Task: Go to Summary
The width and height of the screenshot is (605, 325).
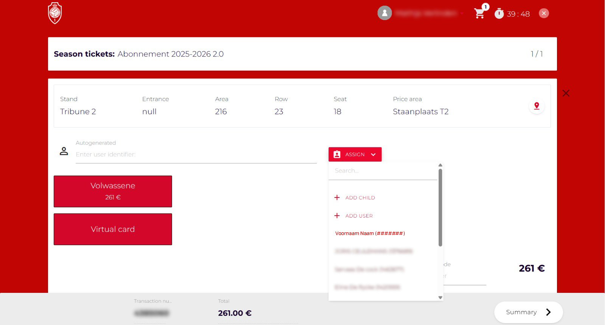Action: point(528,312)
